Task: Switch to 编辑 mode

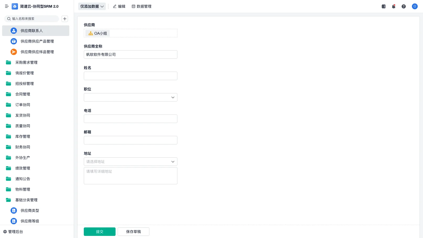Action: point(119,6)
